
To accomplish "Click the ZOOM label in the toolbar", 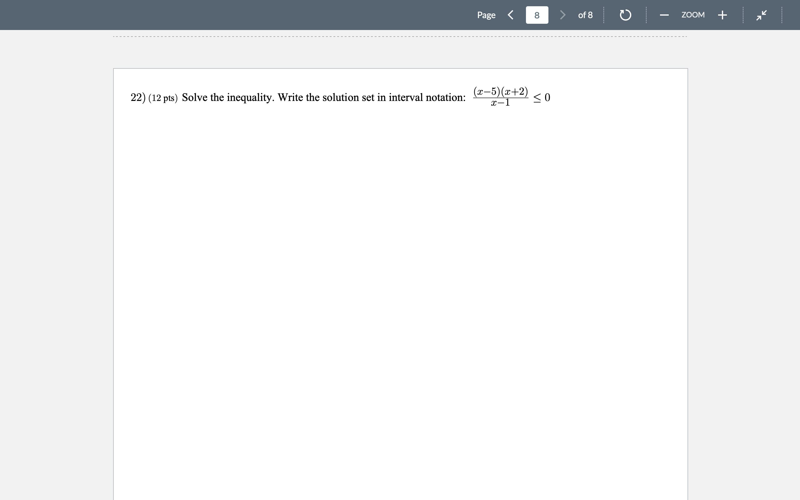I will click(693, 15).
